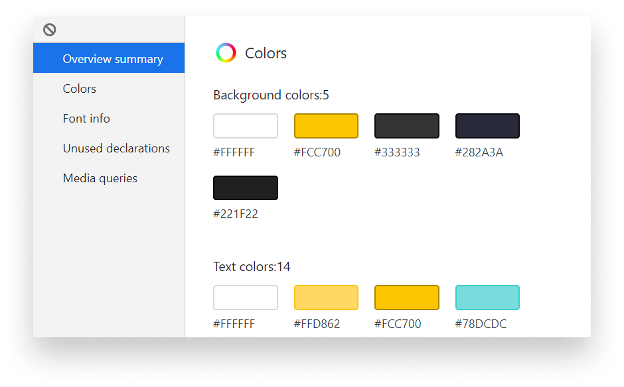624x387 pixels.
Task: Open Media queries from the sidebar
Action: pyautogui.click(x=100, y=178)
